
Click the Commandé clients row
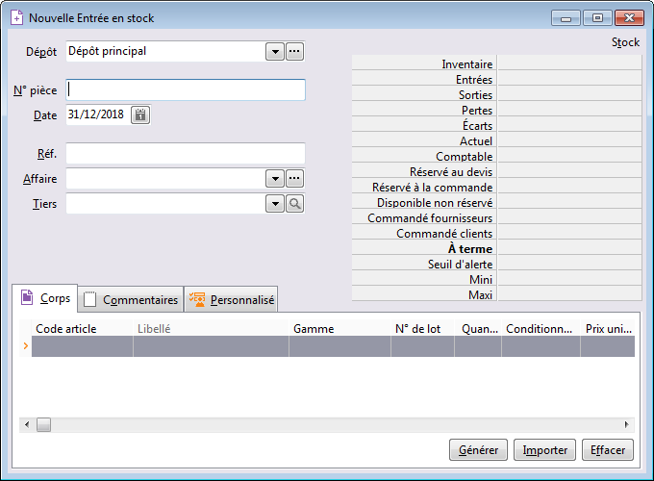click(x=497, y=233)
